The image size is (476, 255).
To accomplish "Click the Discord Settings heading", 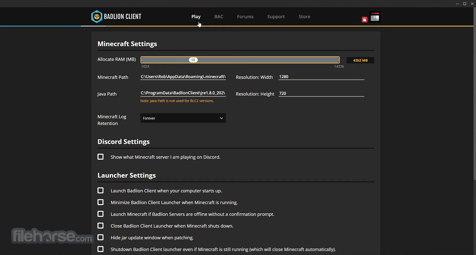I will point(123,142).
